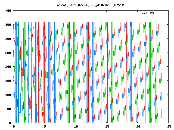Image resolution: width=174 pixels, height=130 pixels.
Task: Click the y-axis label 50
Action: (9, 109)
